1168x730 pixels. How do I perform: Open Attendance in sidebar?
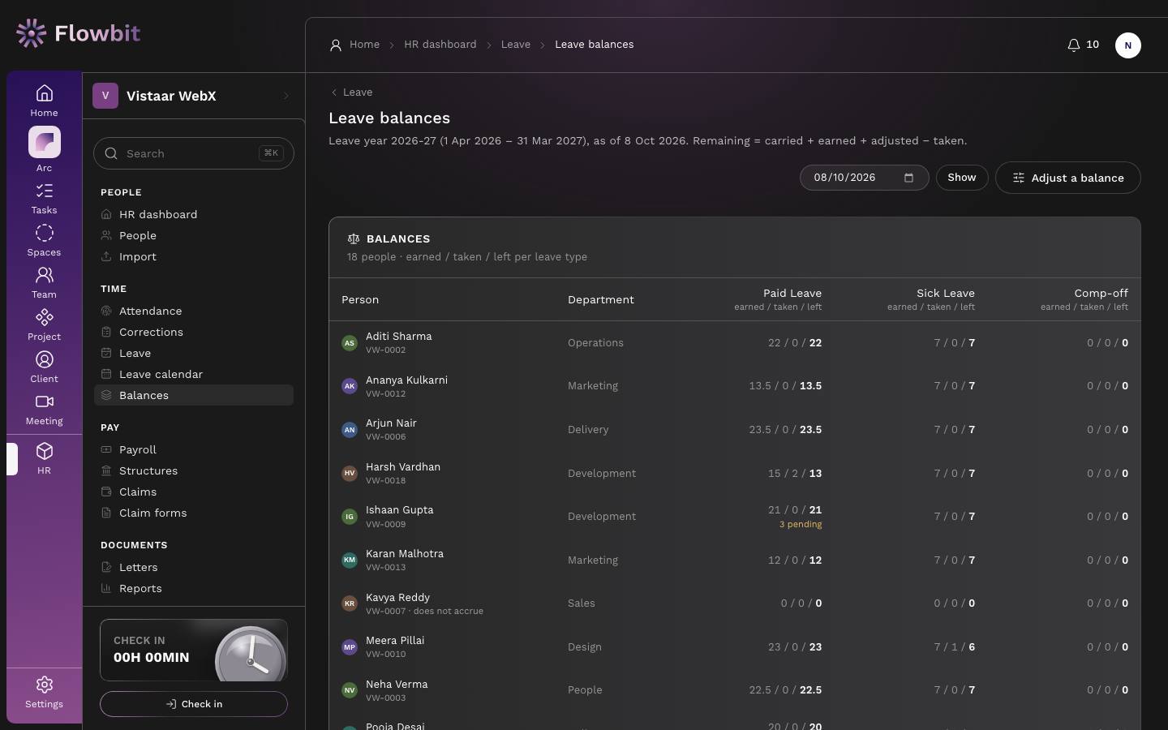pos(194,311)
